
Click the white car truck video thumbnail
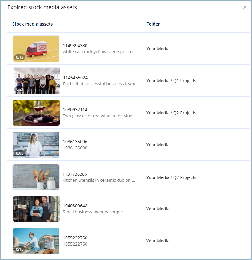pos(36,49)
